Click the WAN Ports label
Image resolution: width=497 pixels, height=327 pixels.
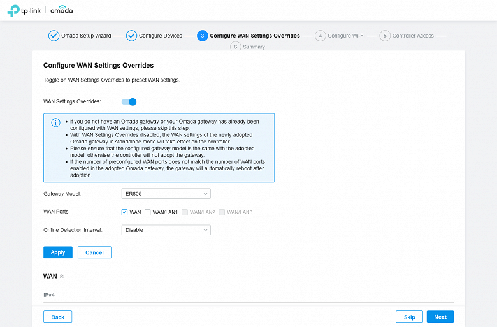tap(57, 212)
